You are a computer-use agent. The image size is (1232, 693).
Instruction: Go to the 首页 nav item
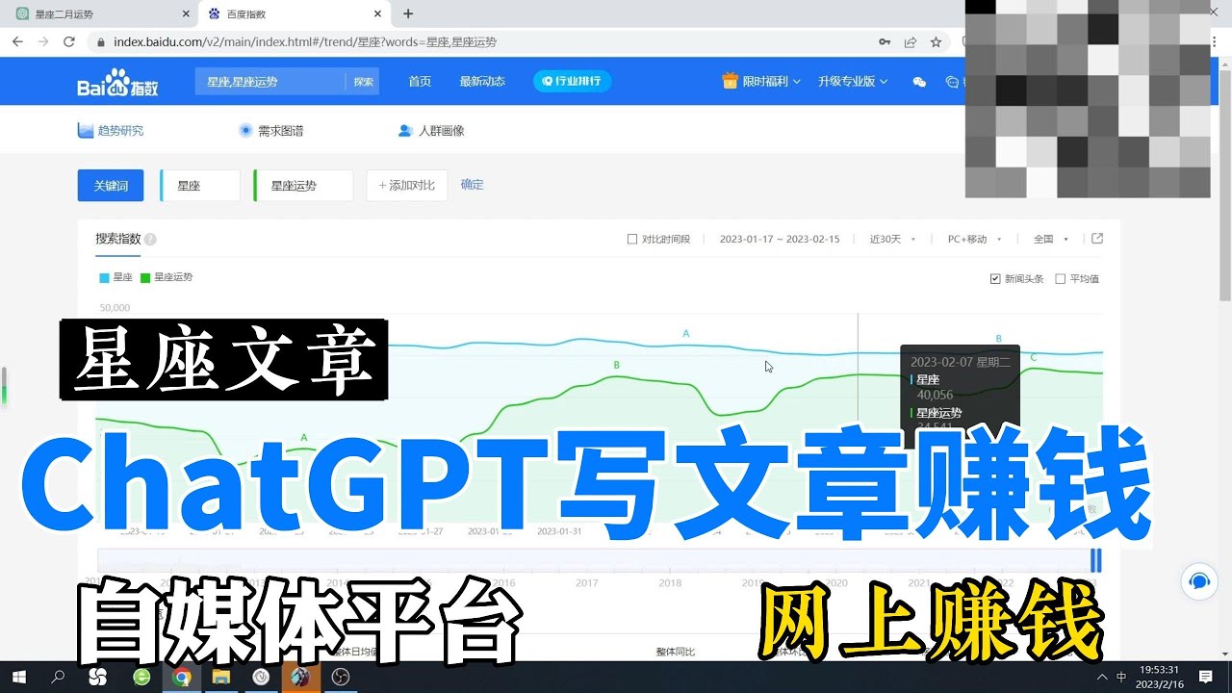420,82
